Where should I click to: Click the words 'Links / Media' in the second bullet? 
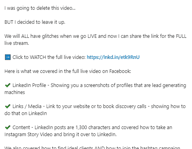(27, 106)
